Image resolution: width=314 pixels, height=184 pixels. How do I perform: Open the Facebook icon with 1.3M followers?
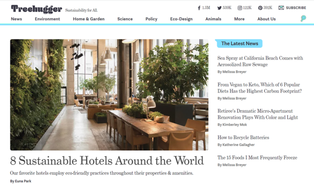pyautogui.click(x=199, y=8)
